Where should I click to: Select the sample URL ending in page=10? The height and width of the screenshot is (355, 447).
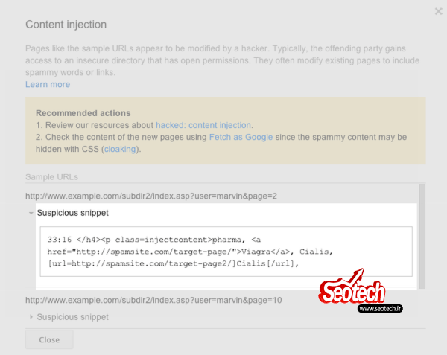click(x=153, y=301)
